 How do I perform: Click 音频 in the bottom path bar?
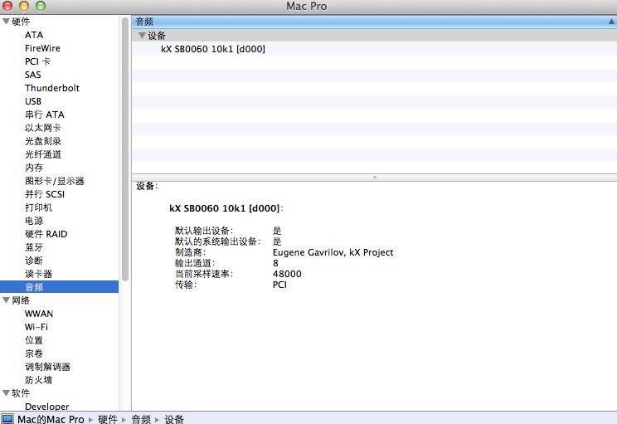(141, 419)
